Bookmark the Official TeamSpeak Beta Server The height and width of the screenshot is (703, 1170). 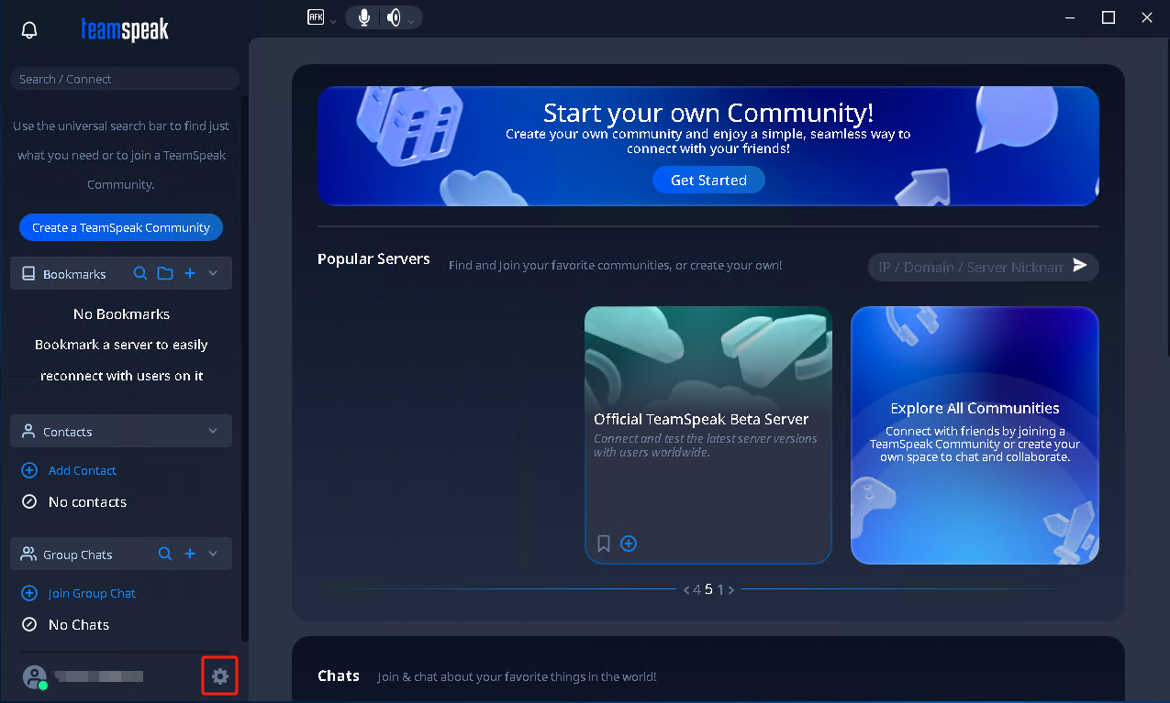(604, 544)
